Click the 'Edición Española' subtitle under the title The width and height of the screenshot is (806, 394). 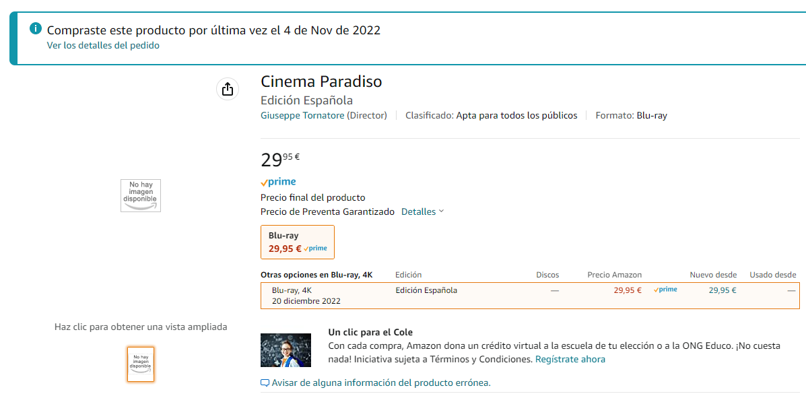[306, 100]
